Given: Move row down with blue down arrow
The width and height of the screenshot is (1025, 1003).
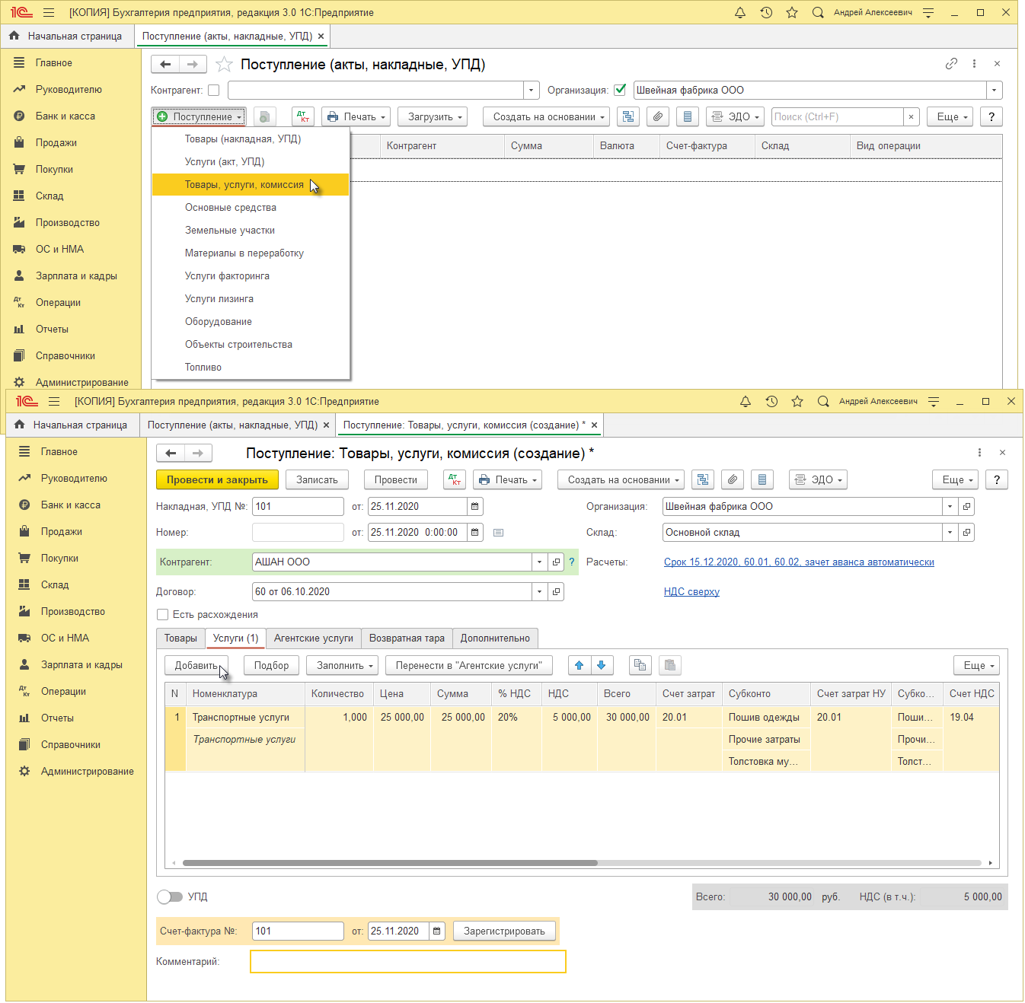Looking at the screenshot, I should (602, 665).
